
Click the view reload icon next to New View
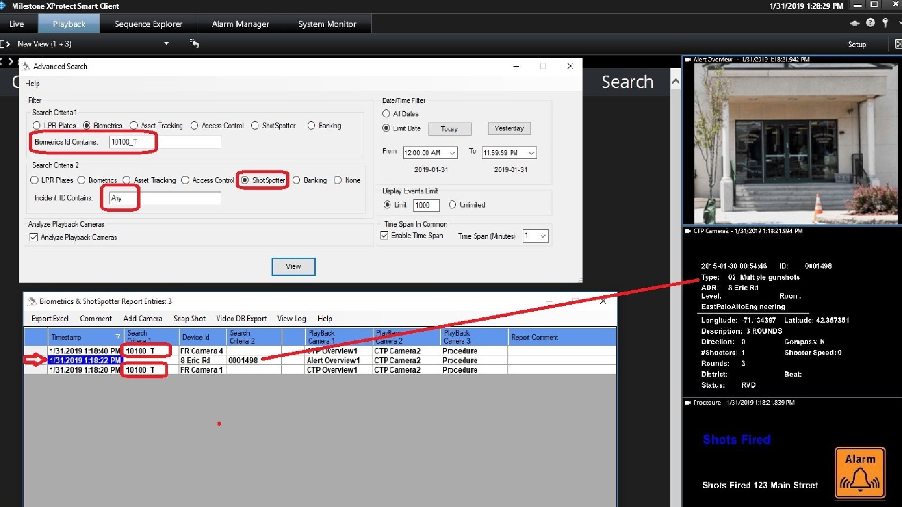tap(194, 44)
